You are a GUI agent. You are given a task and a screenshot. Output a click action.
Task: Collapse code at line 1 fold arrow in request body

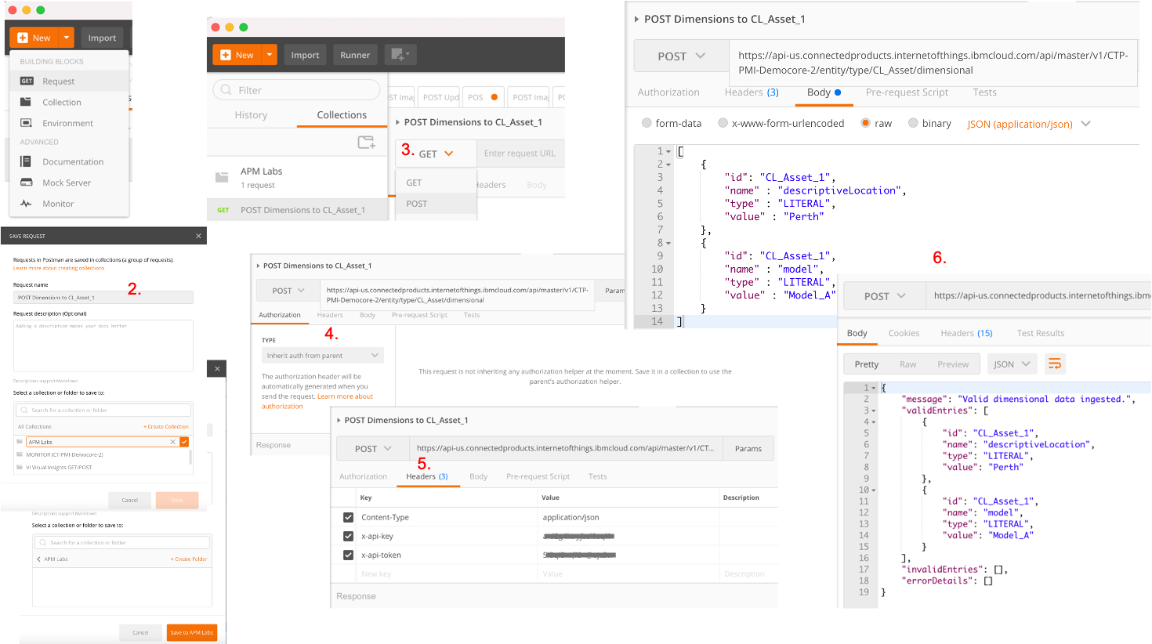tap(668, 151)
